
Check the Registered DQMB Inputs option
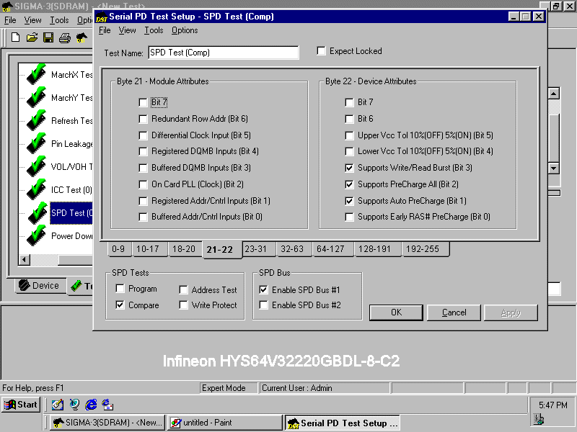click(x=143, y=151)
